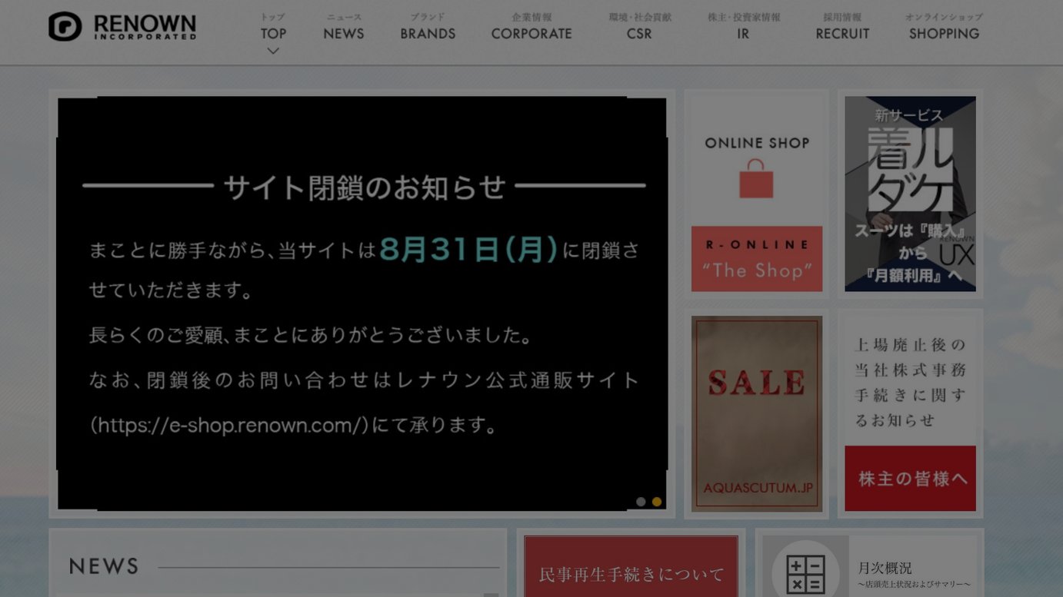Screen dimensions: 1063x597
Task: Open the NEWS navigation item
Action: coord(344,27)
